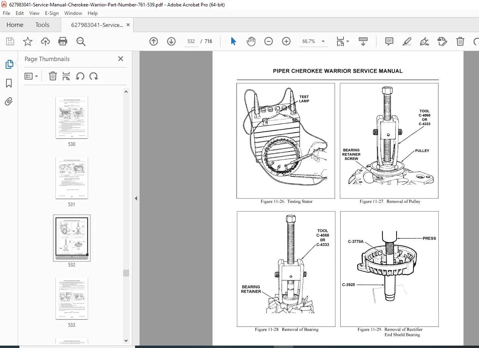The height and width of the screenshot is (348, 479).
Task: Open the Edit menu
Action: coord(20,13)
